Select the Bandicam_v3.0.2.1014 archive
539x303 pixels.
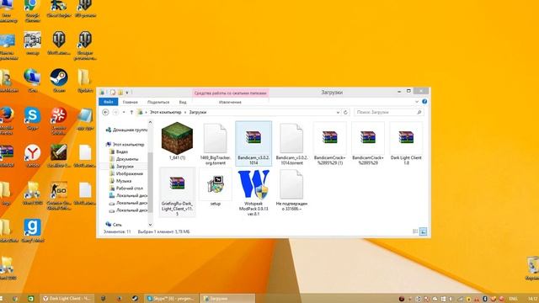click(253, 144)
